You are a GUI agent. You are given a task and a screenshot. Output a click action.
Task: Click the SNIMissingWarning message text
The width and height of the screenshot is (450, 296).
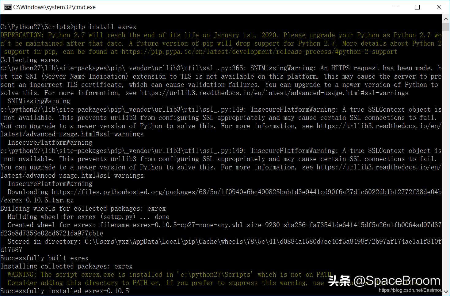39,101
